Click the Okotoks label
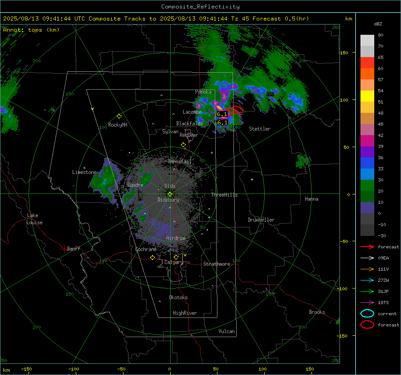This screenshot has width=401, height=375. pyautogui.click(x=178, y=297)
